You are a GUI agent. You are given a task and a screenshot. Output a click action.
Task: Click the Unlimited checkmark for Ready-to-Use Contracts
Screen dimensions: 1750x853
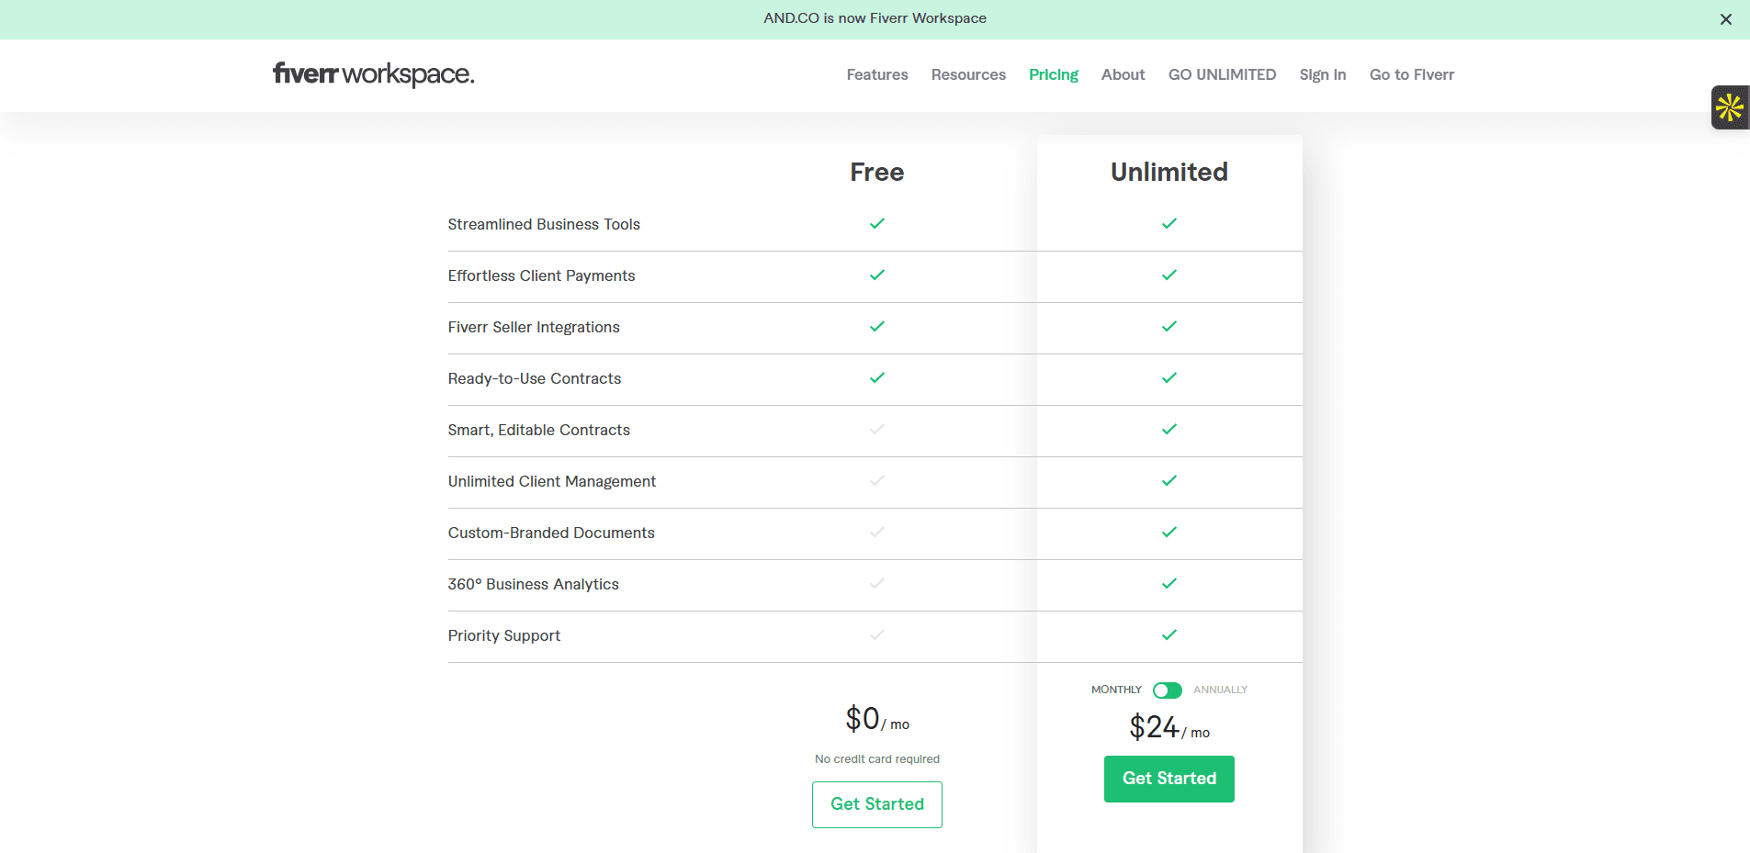click(x=1169, y=377)
